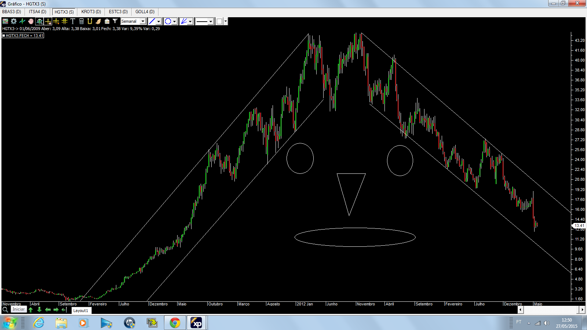Click the green indicator tool icon
The width and height of the screenshot is (587, 330).
tap(22, 21)
